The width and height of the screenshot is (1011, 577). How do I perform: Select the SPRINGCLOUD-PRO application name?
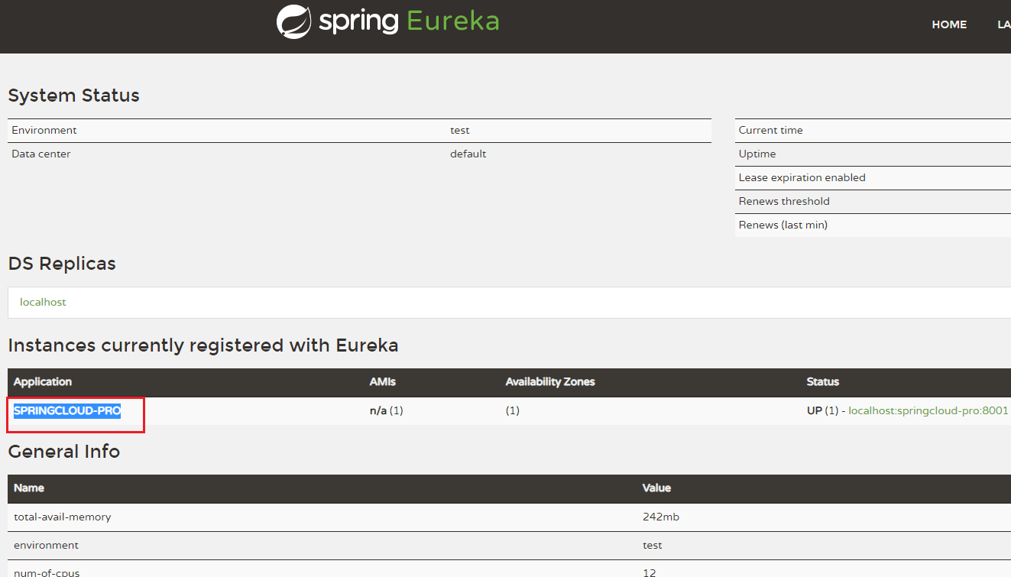tap(67, 410)
